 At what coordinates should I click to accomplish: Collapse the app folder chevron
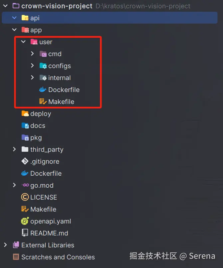14,30
